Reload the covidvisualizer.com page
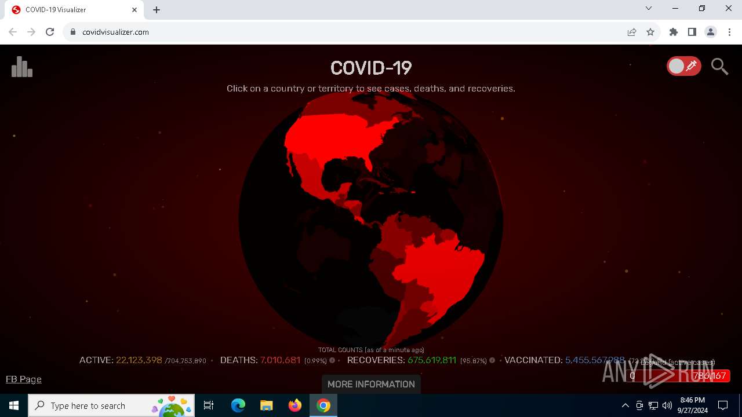 point(50,32)
